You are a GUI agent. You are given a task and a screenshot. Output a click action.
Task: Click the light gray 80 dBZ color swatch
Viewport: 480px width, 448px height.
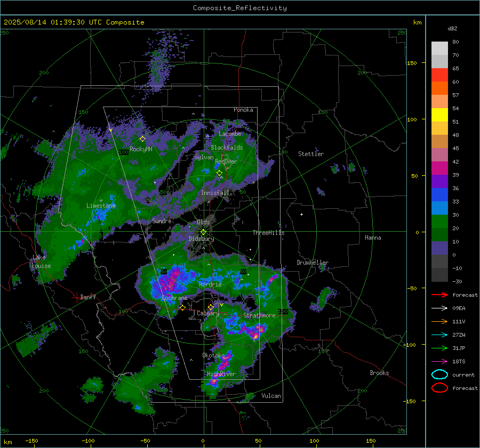click(x=439, y=48)
